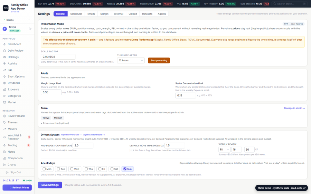Open the Datasets settings tab
311x194 pixels.
[x=147, y=14]
